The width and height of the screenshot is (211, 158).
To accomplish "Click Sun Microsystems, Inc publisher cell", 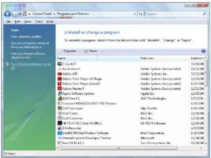I will [156, 143].
